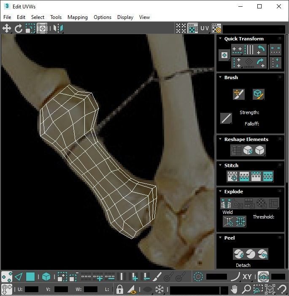289x296 pixels.
Task: Click Align Vertically in Quick Transform
Action: 237,63
